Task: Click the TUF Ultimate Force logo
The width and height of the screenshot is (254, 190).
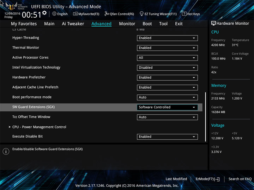Action: pyautogui.click(x=16, y=6)
